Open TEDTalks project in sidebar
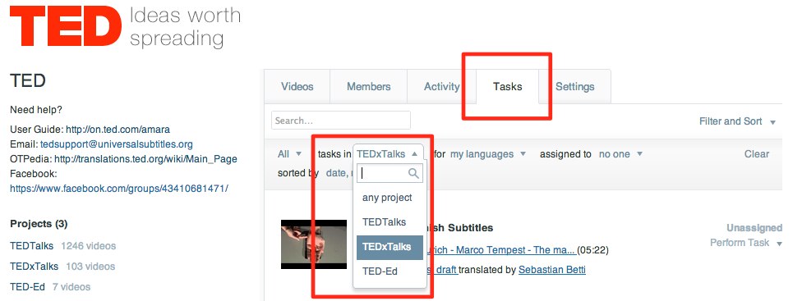 [x=31, y=246]
